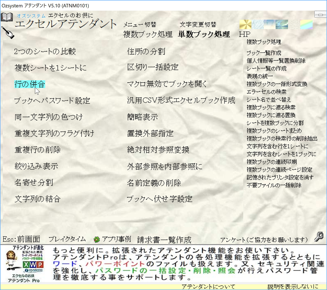Open the HP menu item
The image size is (327, 290).
244,34
